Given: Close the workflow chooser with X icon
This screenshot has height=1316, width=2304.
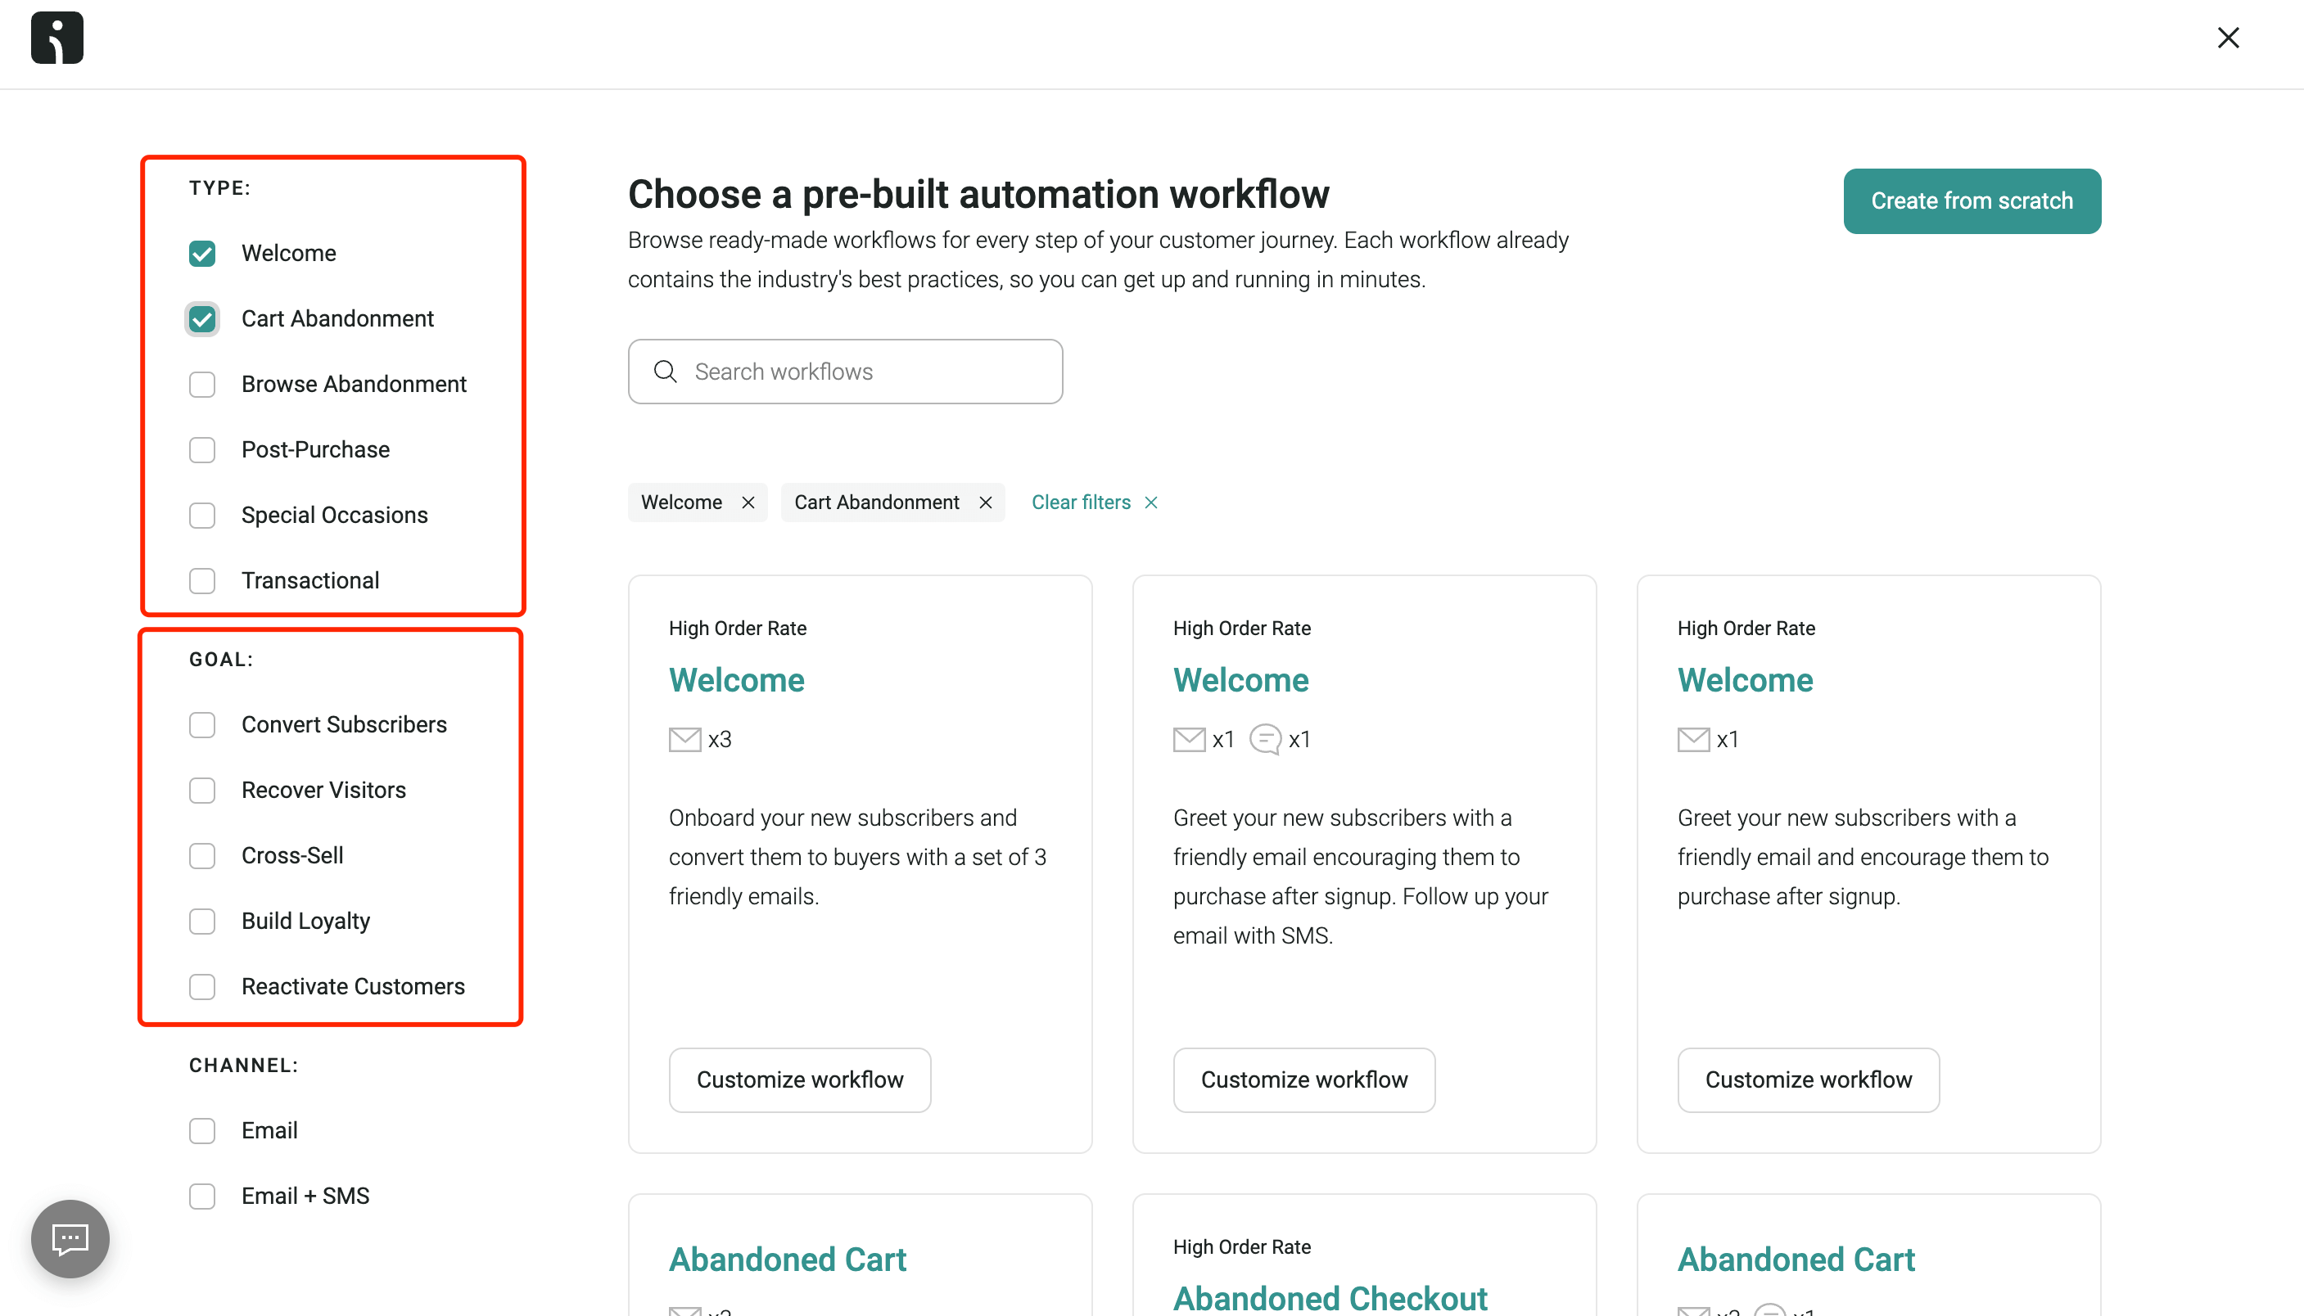Looking at the screenshot, I should click(x=2228, y=37).
